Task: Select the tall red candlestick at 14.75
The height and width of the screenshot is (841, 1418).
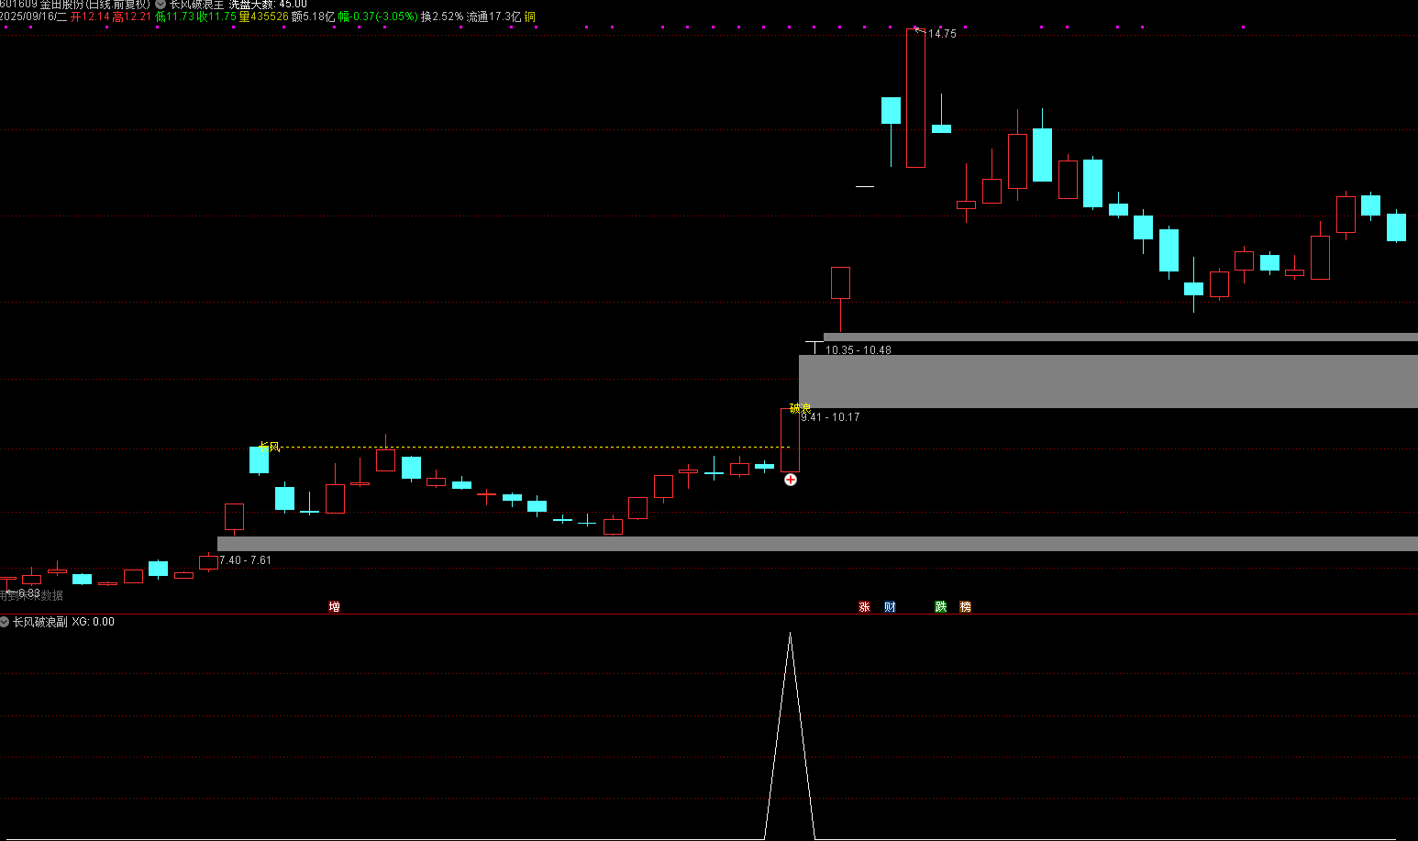Action: (915, 98)
